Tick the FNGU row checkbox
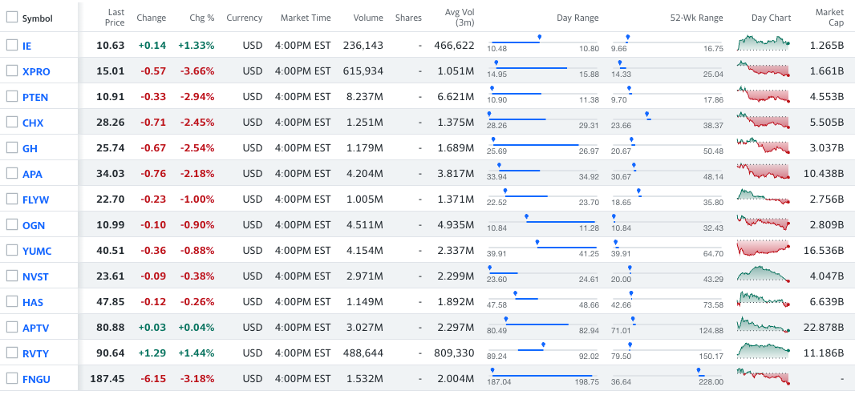855x403 pixels. [x=12, y=378]
